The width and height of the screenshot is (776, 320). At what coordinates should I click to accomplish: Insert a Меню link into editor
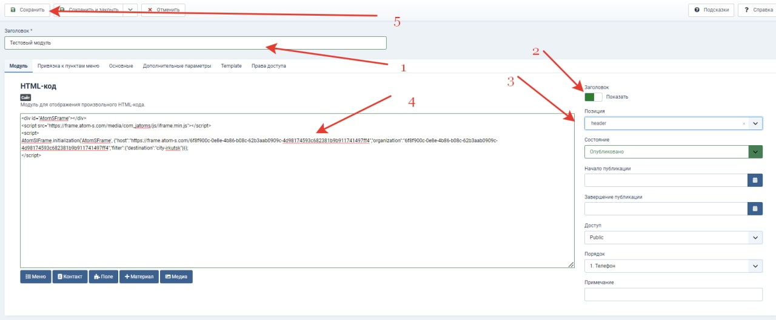pos(36,276)
